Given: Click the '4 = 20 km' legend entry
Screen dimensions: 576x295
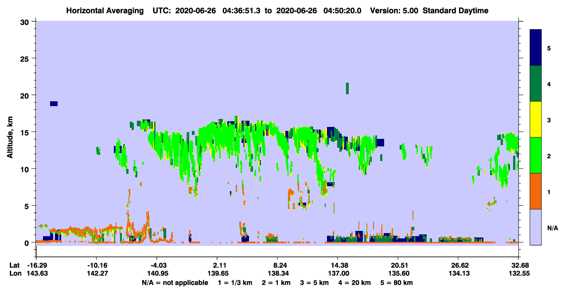Looking at the screenshot, I should tap(355, 283).
